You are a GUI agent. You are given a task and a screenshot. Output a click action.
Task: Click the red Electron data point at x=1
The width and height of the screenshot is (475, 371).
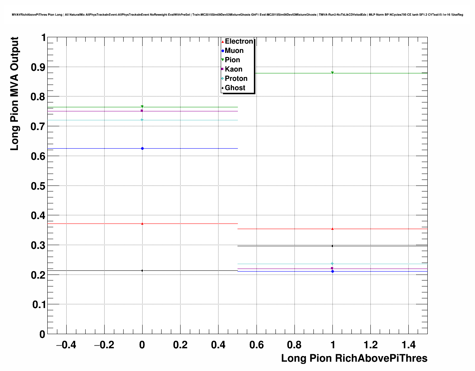332,229
